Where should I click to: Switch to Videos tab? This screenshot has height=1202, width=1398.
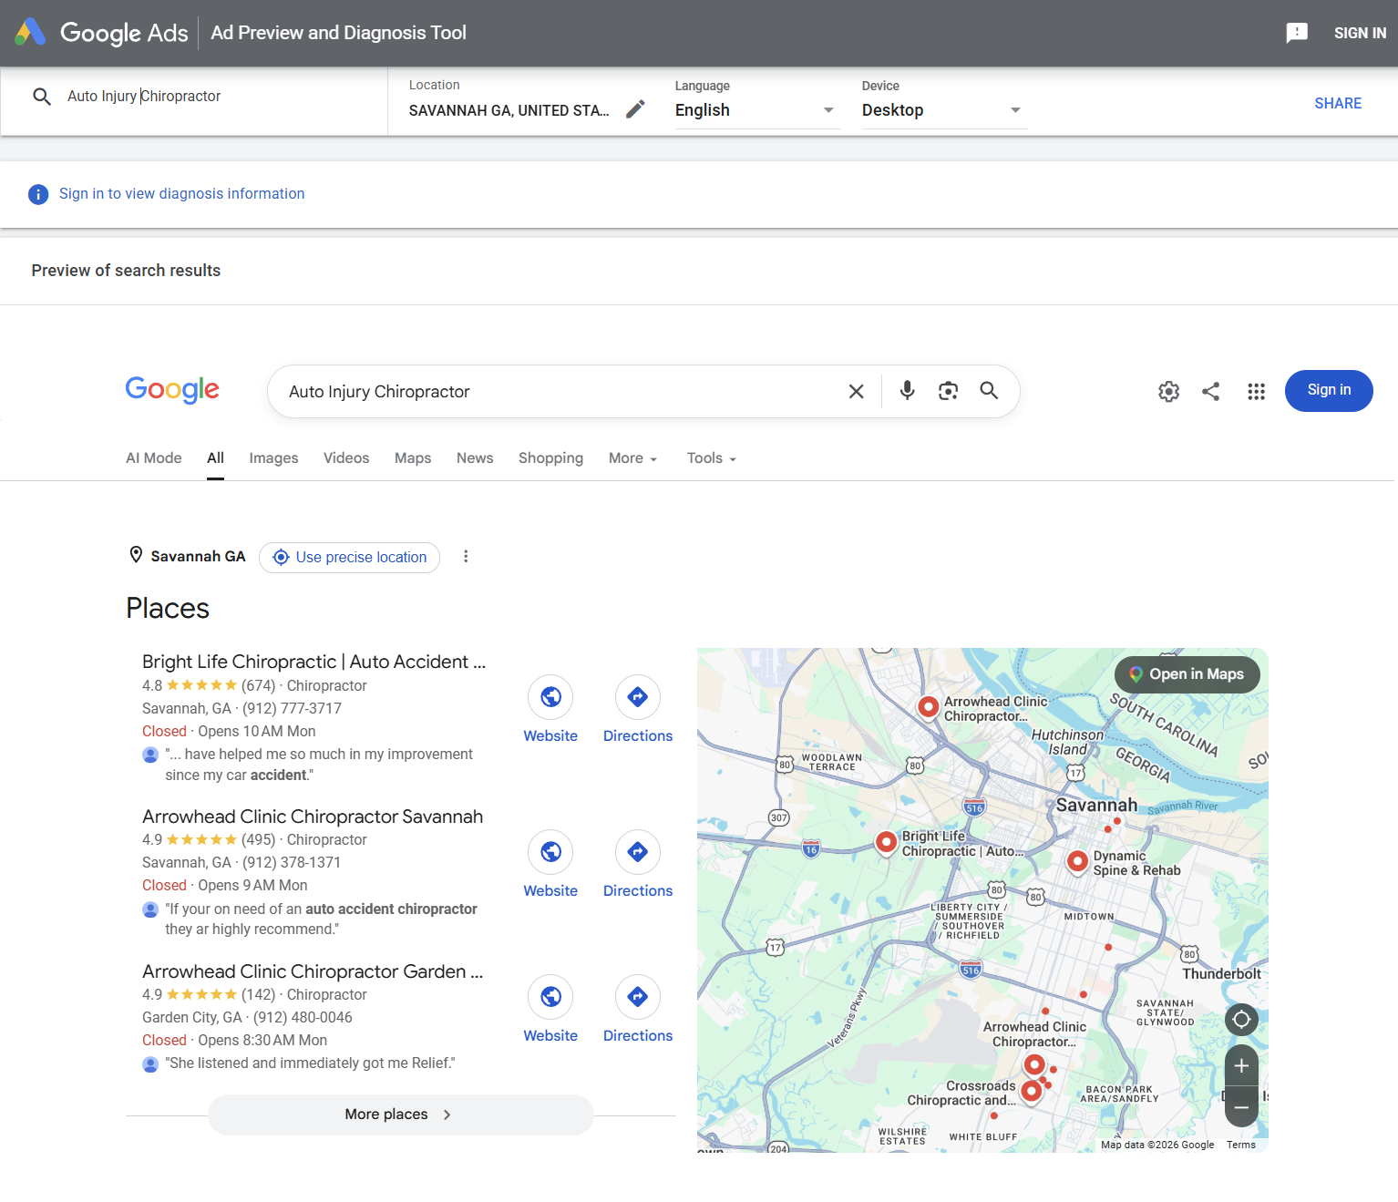tap(346, 458)
